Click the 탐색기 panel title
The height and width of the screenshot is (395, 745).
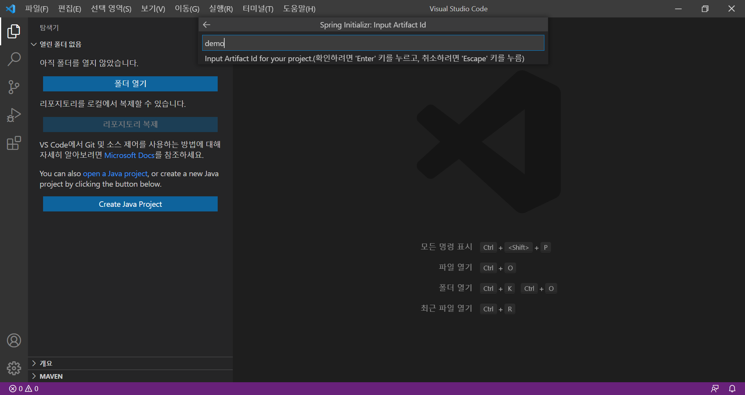[49, 27]
